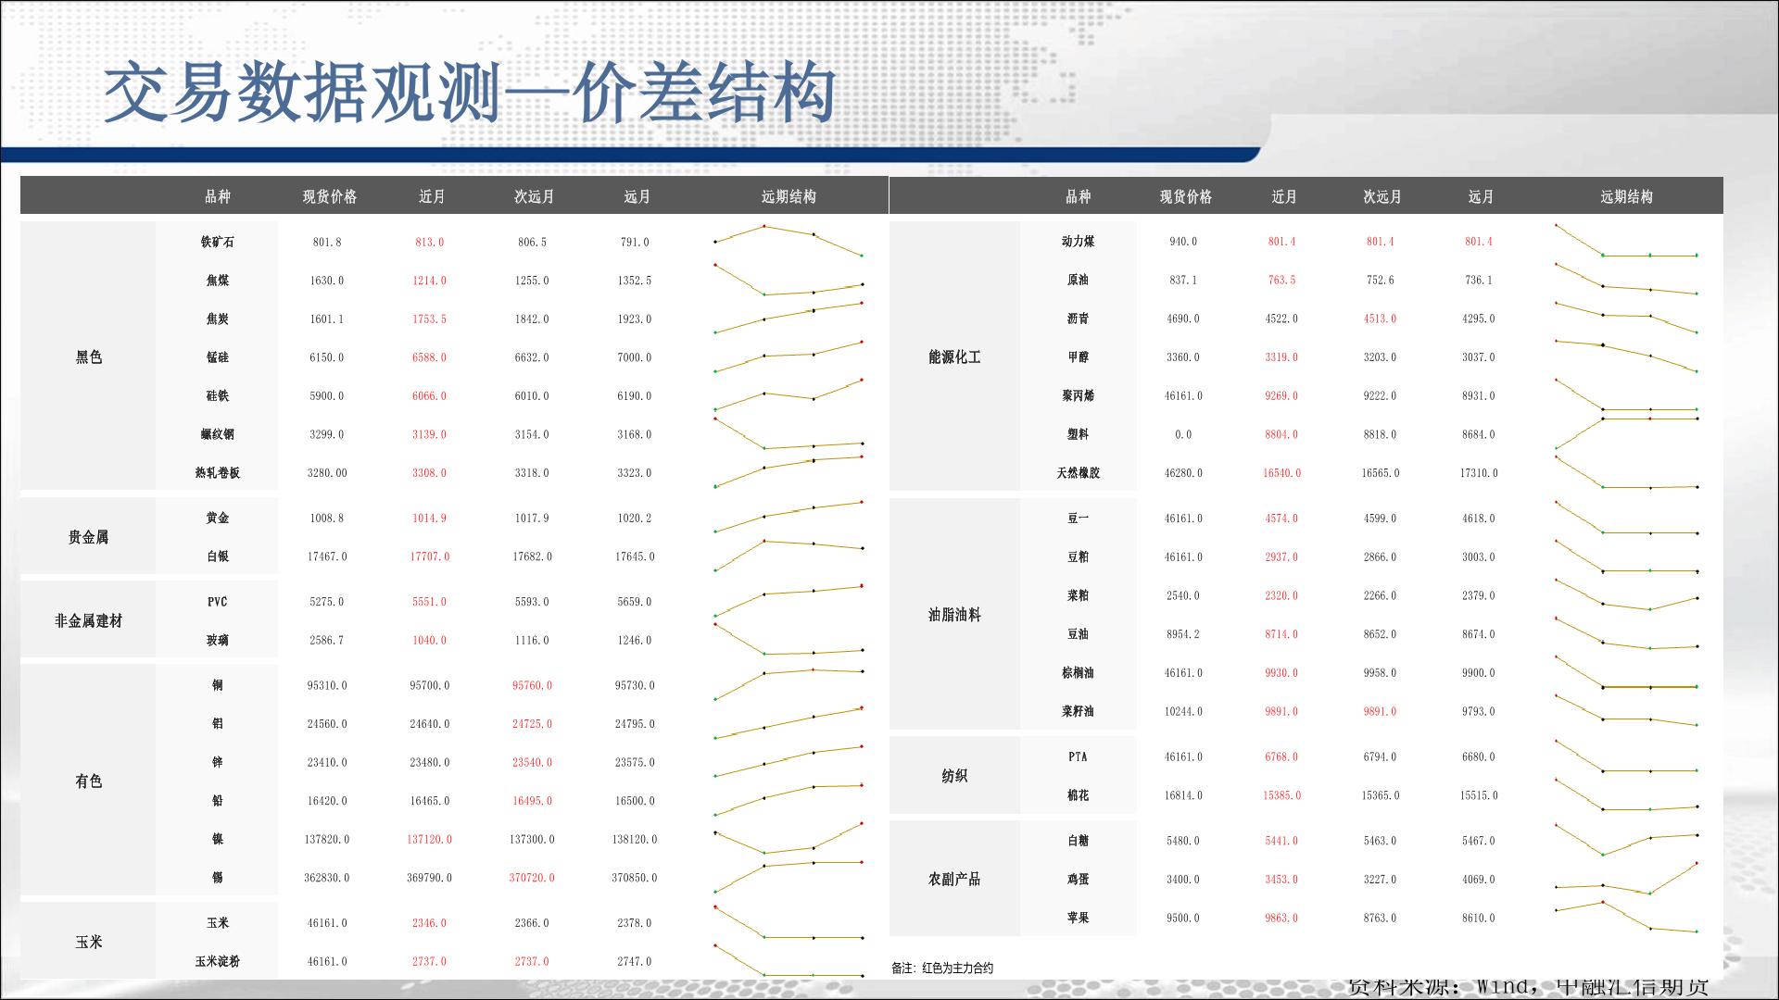Click the slide title 交易数据观测—价差结构
This screenshot has height=1000, width=1779.
tap(469, 94)
